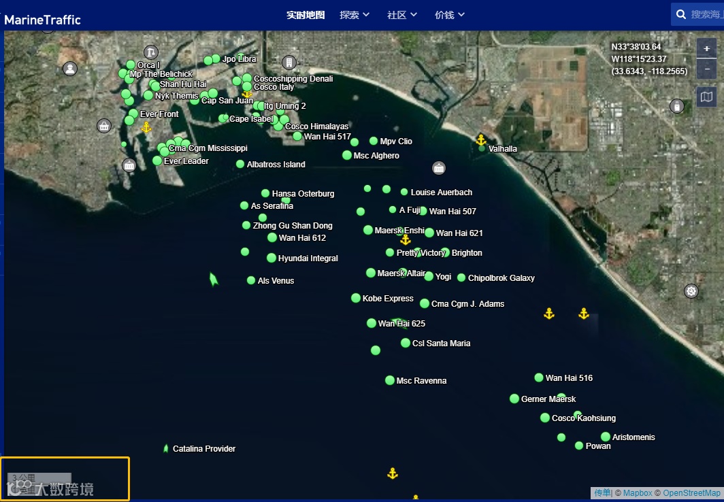Select the Msc Ravenna vessel dot
Screen dimensions: 724x502
(390, 380)
